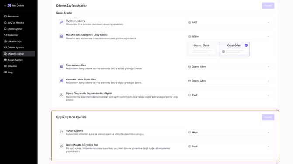Screen dimensions: 293x164
Task: Click the back arrow beside ikas Destek
Action: click(5, 6)
